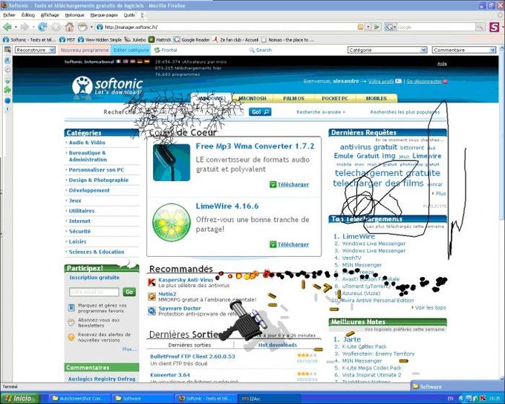
Task: Click the Metin2 program icon
Action: coord(151,296)
